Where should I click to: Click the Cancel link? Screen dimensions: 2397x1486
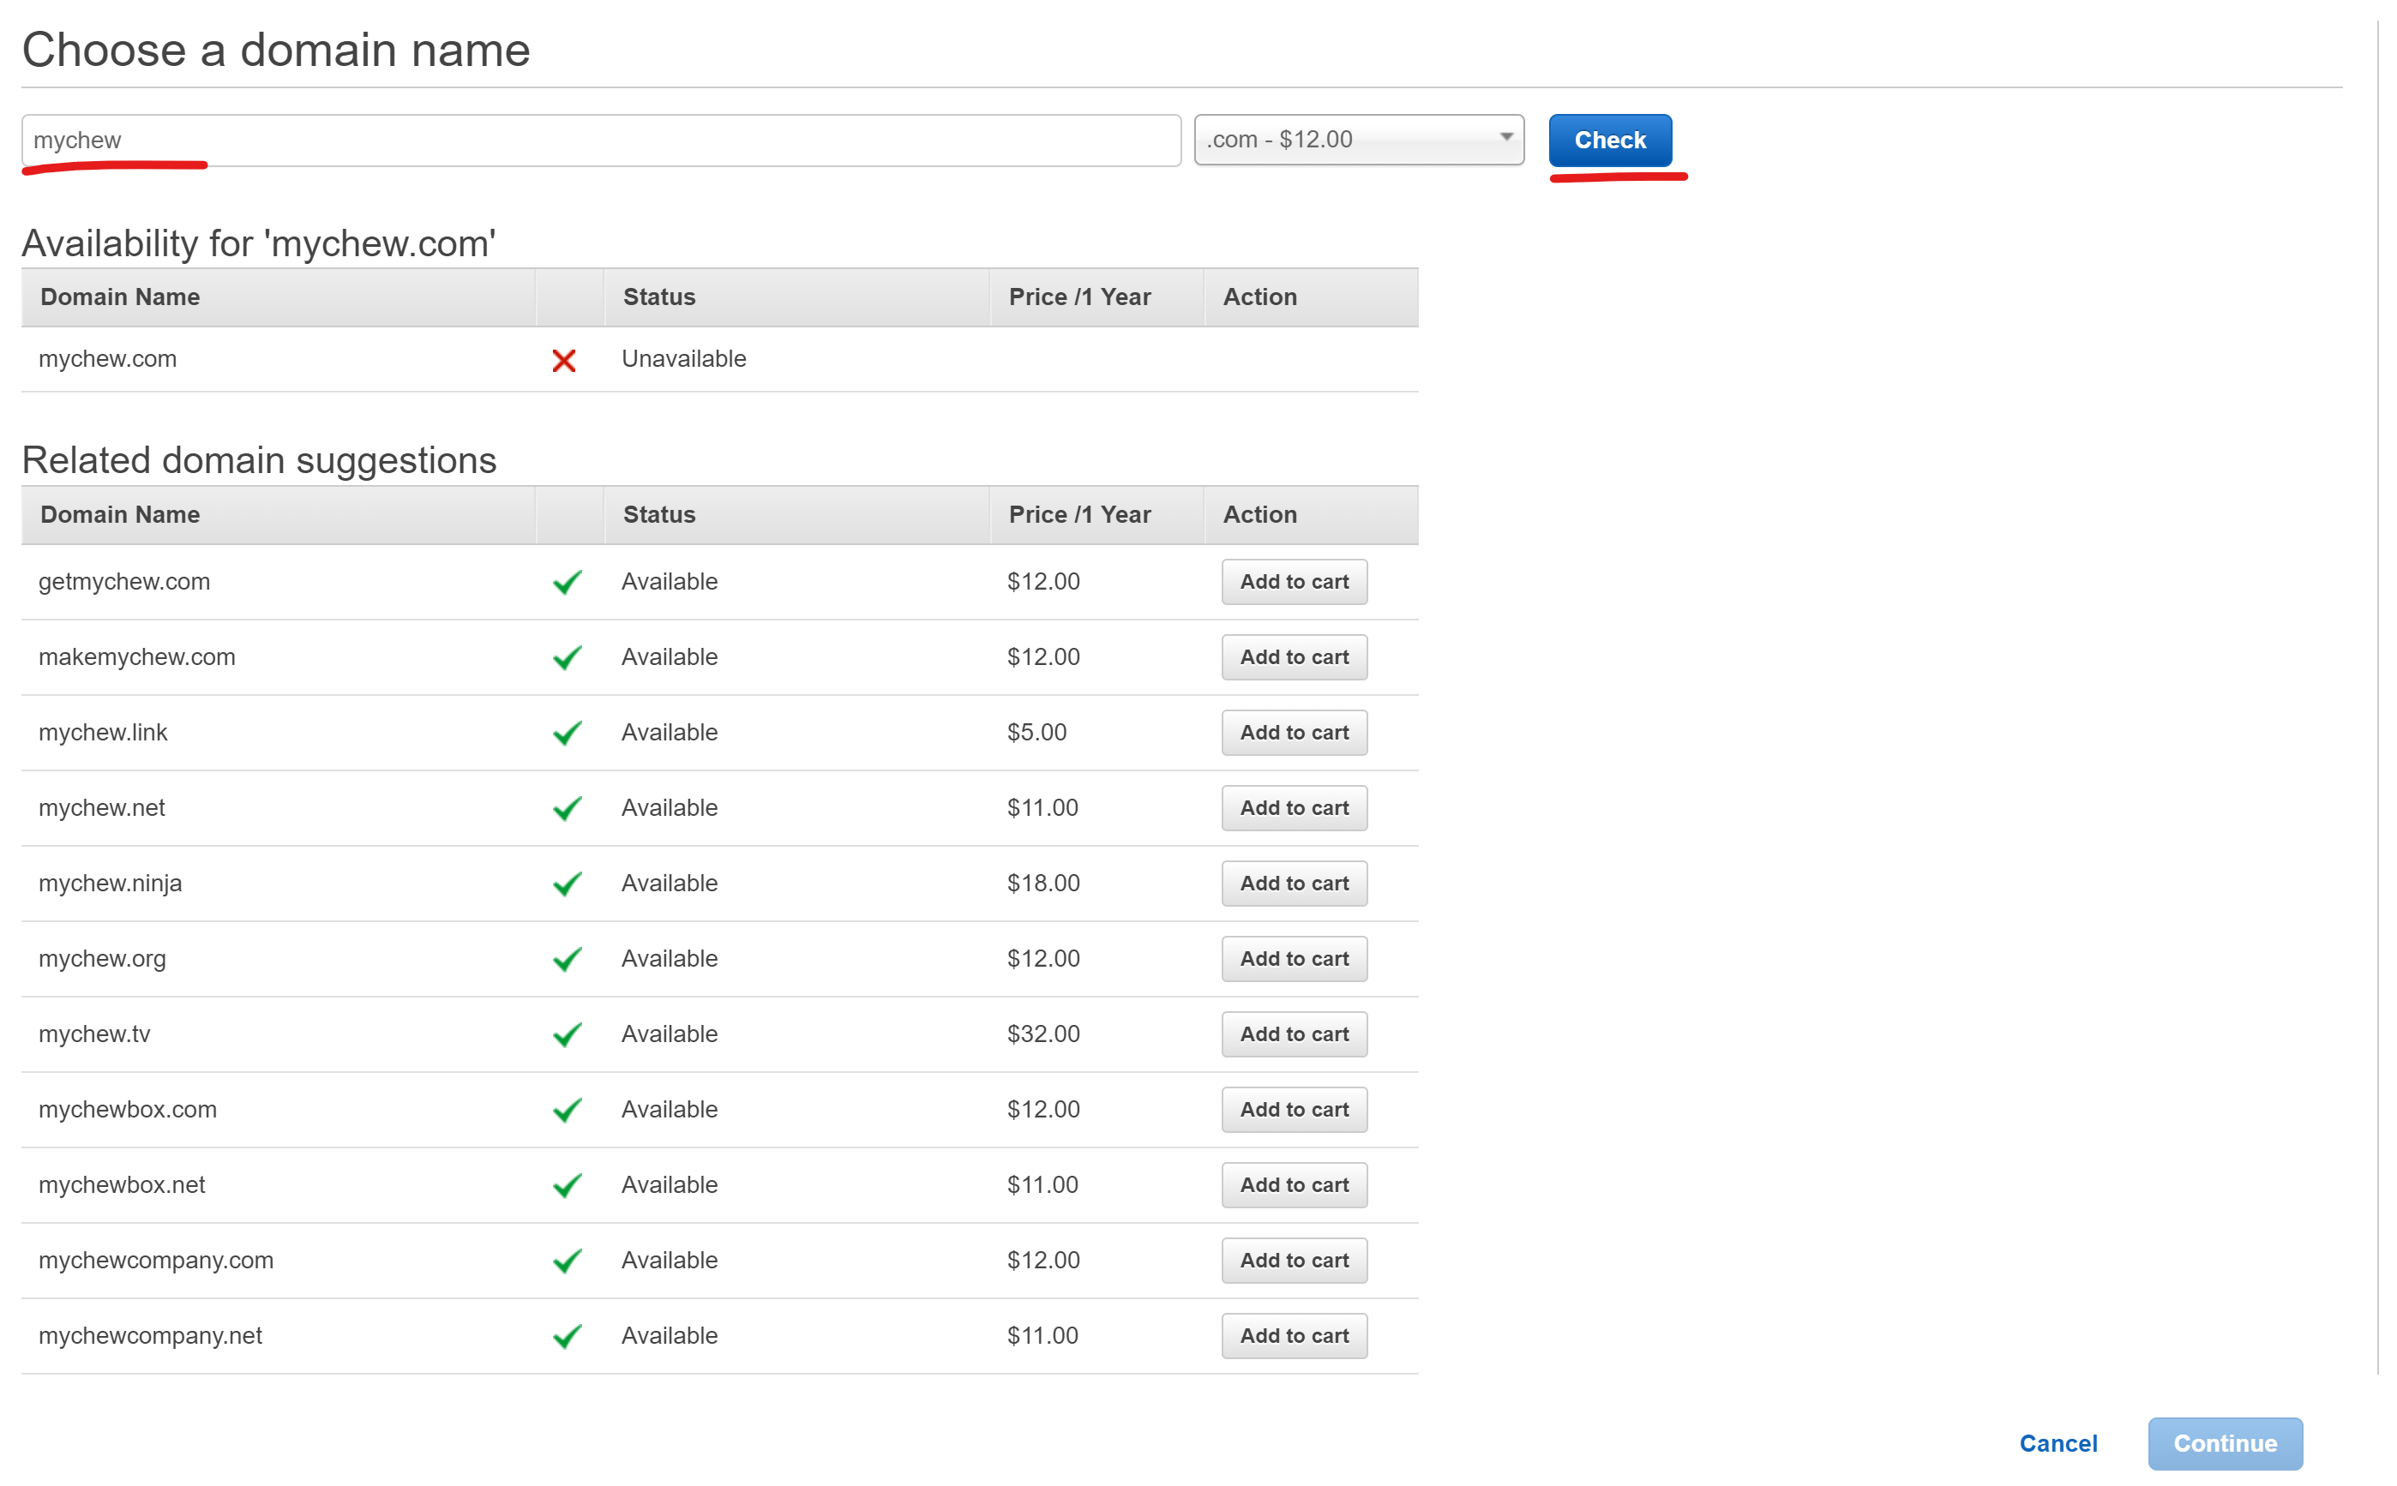click(x=2057, y=1444)
